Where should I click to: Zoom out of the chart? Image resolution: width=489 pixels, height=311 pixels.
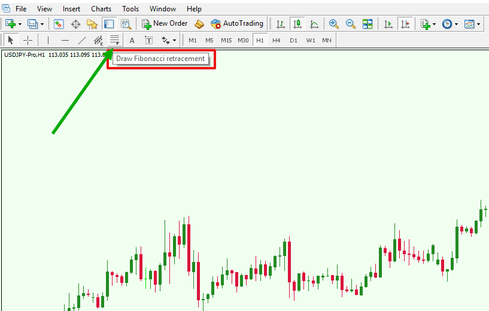click(x=350, y=24)
